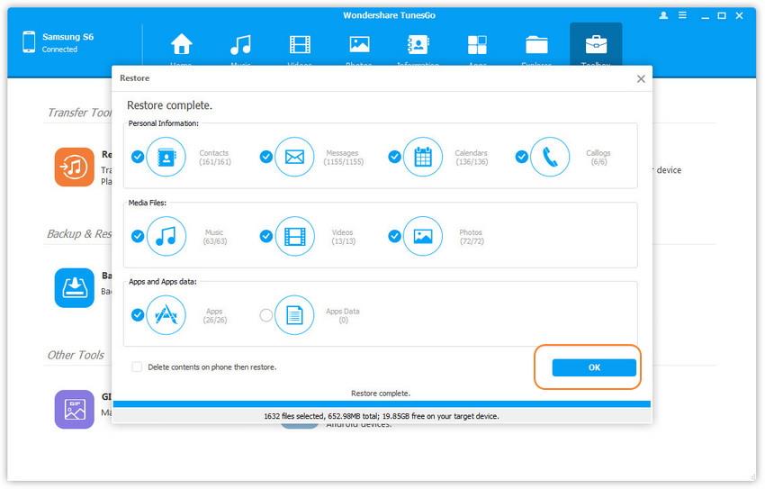Click the Apps Data document icon

tap(294, 315)
